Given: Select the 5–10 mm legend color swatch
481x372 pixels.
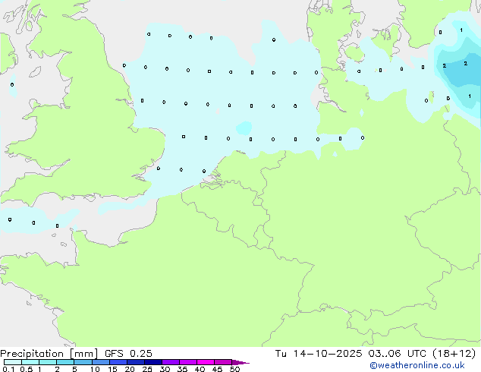Looking at the screenshot, I should [x=83, y=362].
